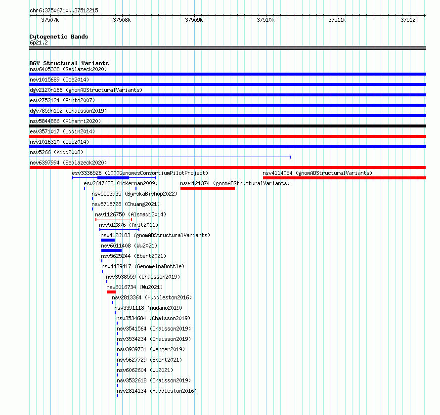Open dgv2120n166 (gnomADStructuralVariants) label
The image size is (440, 415).
[86, 90]
